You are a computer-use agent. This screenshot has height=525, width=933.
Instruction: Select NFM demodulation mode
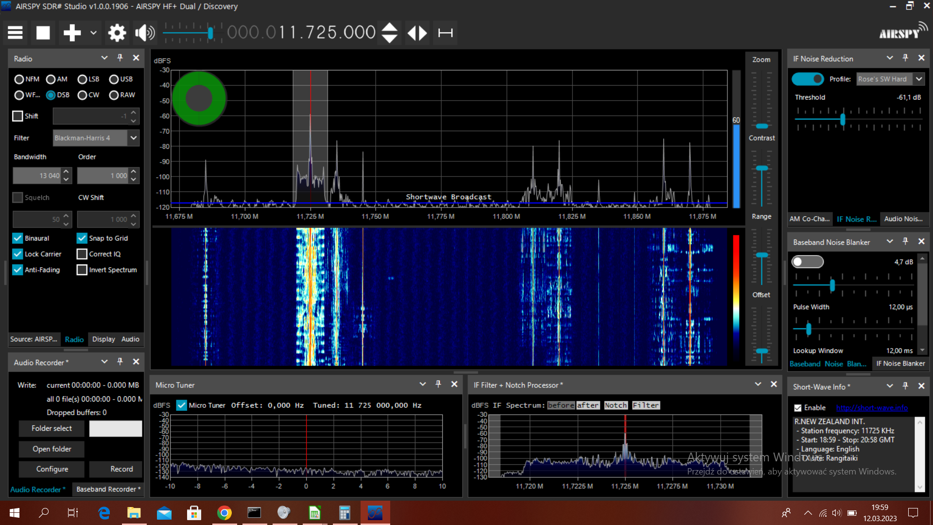coord(19,79)
